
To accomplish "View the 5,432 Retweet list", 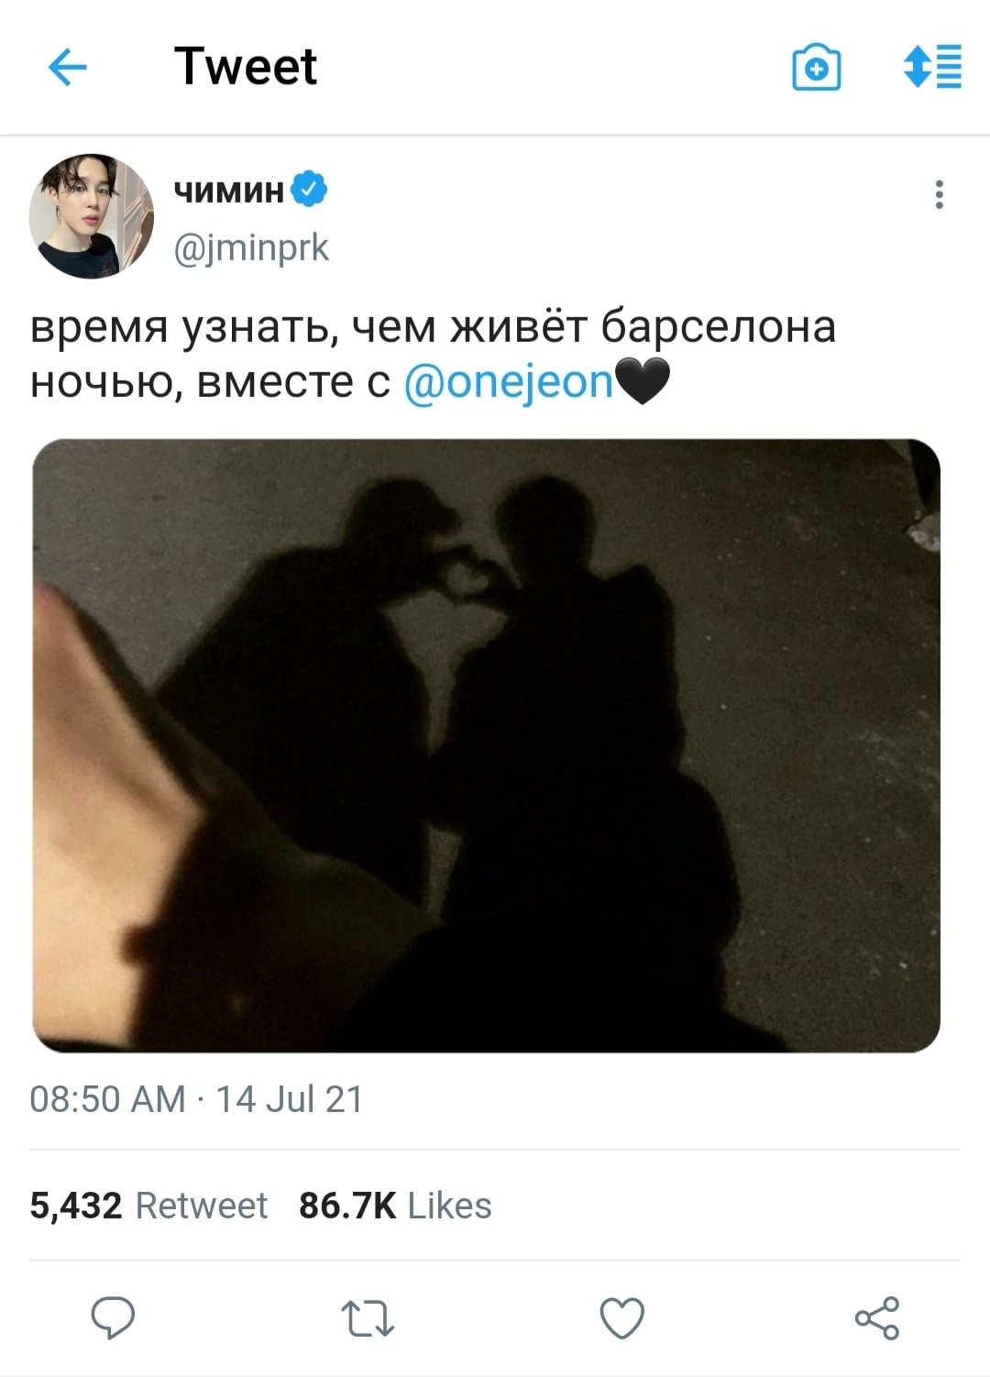I will point(148,1206).
